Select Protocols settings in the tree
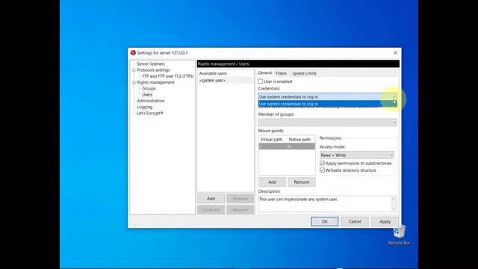The image size is (478, 269). coord(153,70)
